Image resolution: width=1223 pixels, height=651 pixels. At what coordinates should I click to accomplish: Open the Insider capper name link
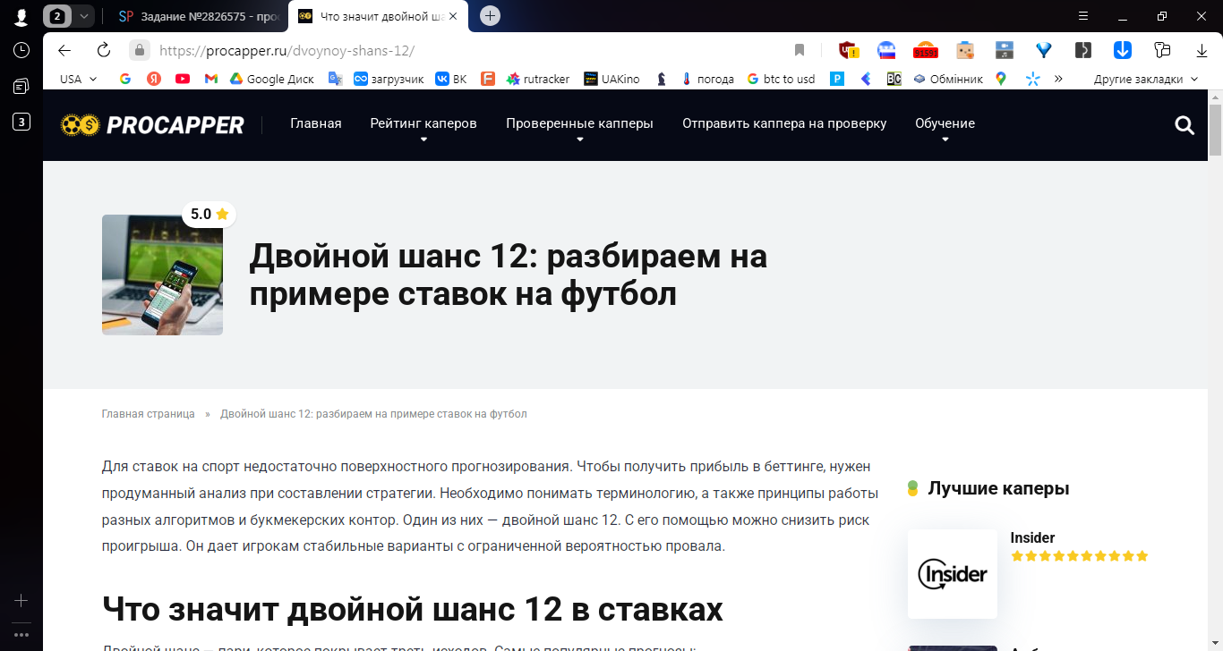point(1032,537)
